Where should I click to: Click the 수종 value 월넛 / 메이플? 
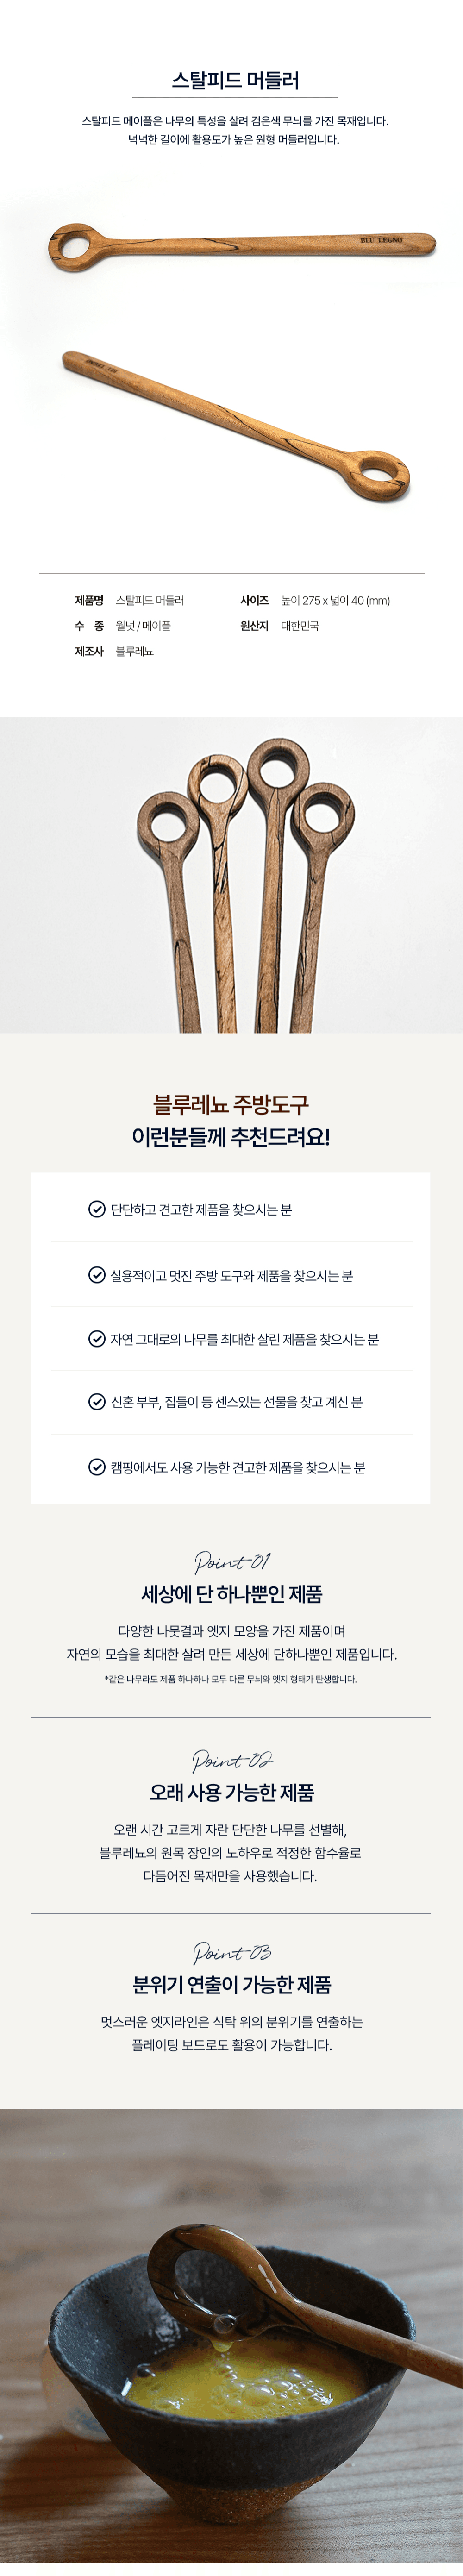[143, 626]
